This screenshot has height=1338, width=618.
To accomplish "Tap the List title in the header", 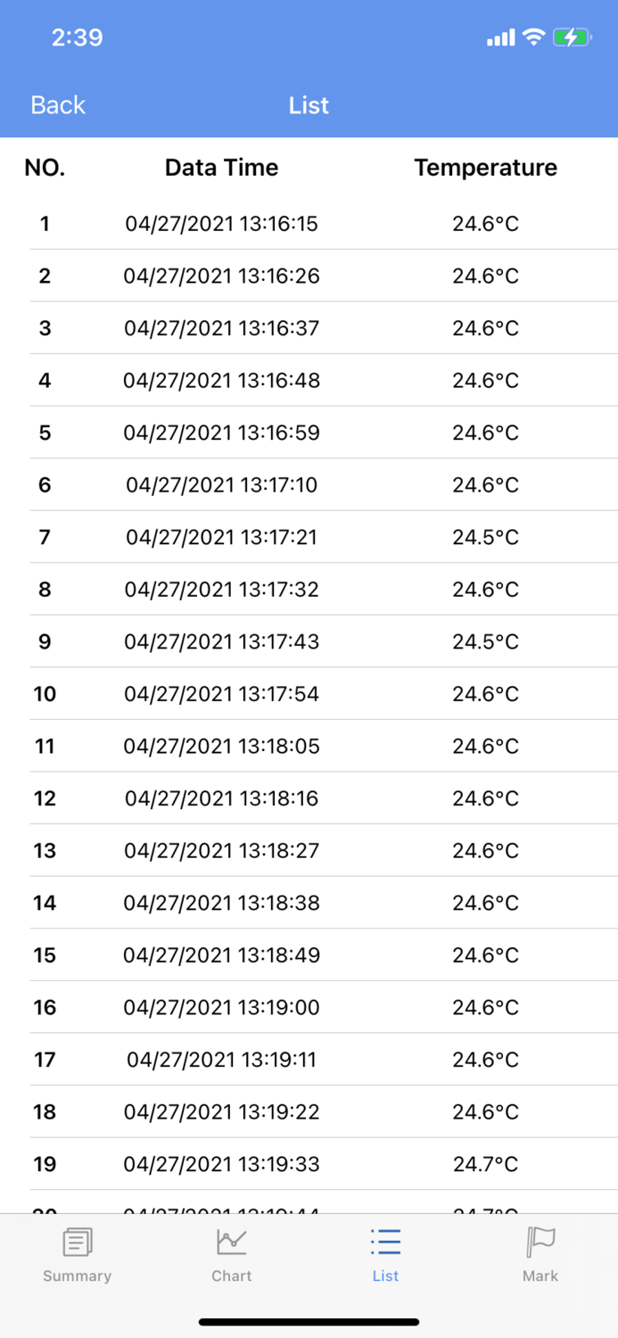I will (x=309, y=105).
